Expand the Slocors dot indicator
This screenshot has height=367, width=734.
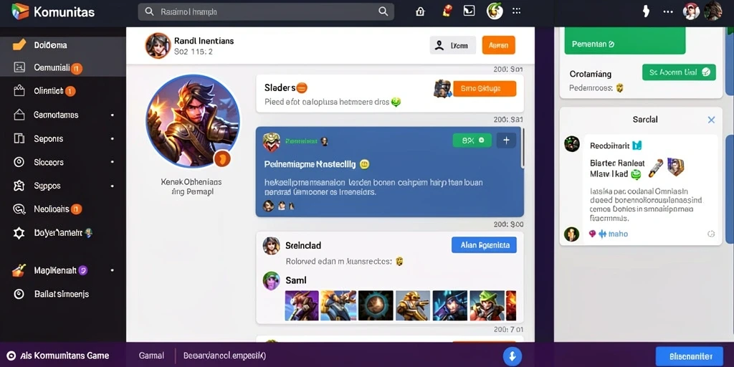113,162
